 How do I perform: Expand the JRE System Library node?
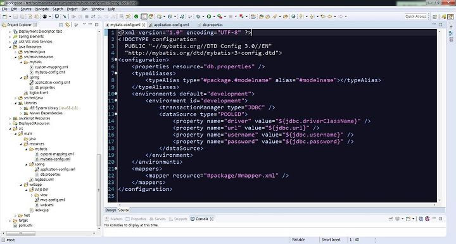pyautogui.click(x=21, y=108)
